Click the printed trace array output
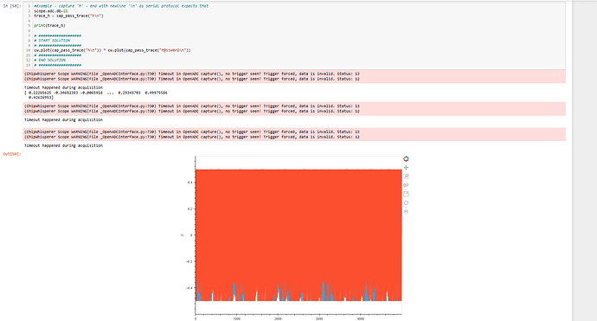The width and height of the screenshot is (597, 321). [95, 95]
